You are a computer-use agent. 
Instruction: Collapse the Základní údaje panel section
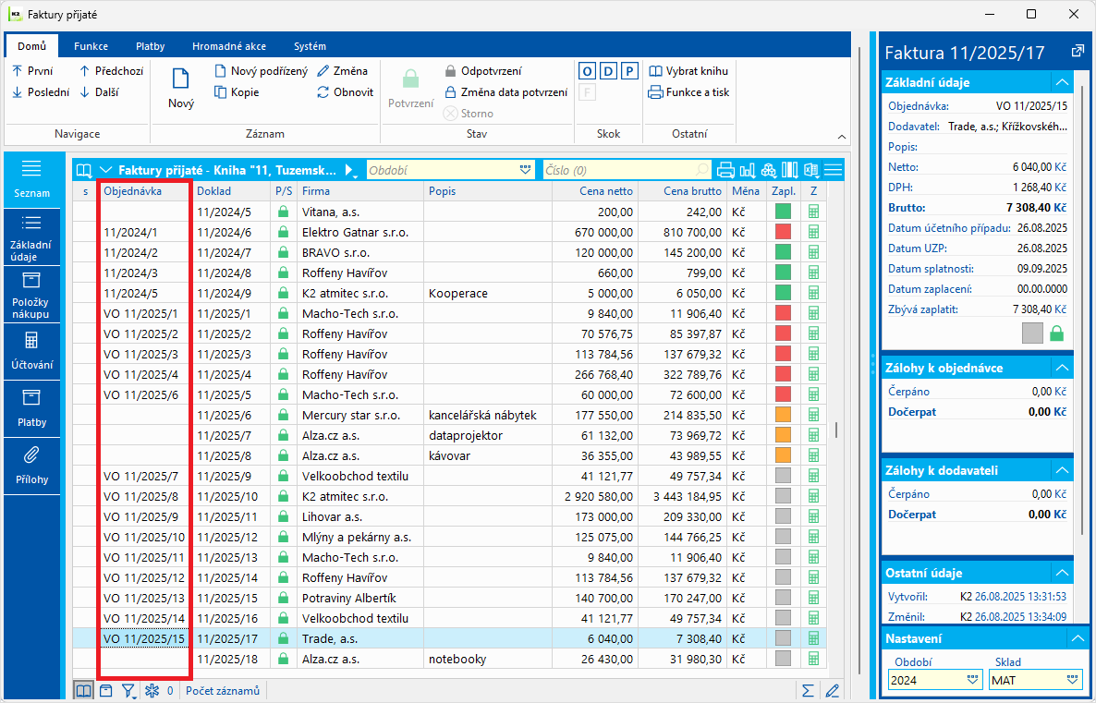coord(1063,82)
